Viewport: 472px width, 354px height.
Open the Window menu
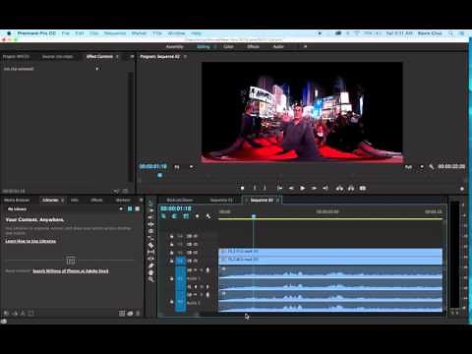(176, 33)
